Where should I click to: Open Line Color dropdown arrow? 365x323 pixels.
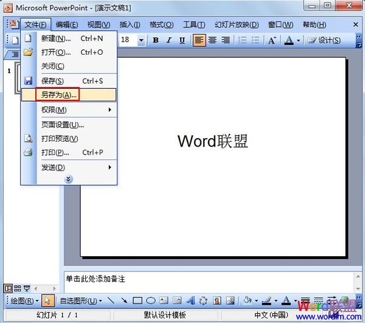coord(276,301)
